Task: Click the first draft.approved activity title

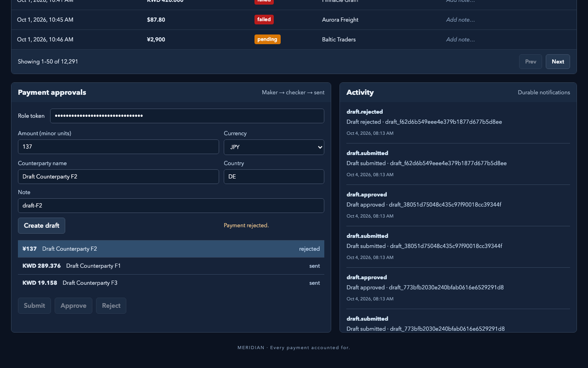Action: (367, 195)
